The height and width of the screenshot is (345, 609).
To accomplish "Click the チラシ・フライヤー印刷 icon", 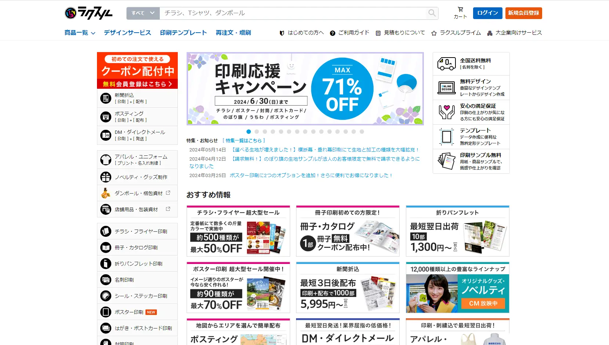I will click(x=106, y=231).
